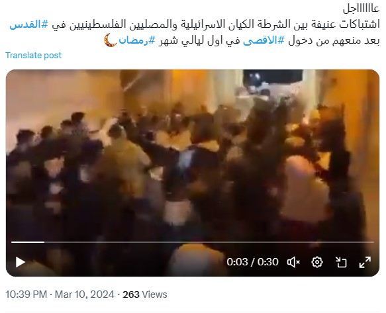Click the played portion of the timeline
The image size is (386, 313).
(x=28, y=242)
